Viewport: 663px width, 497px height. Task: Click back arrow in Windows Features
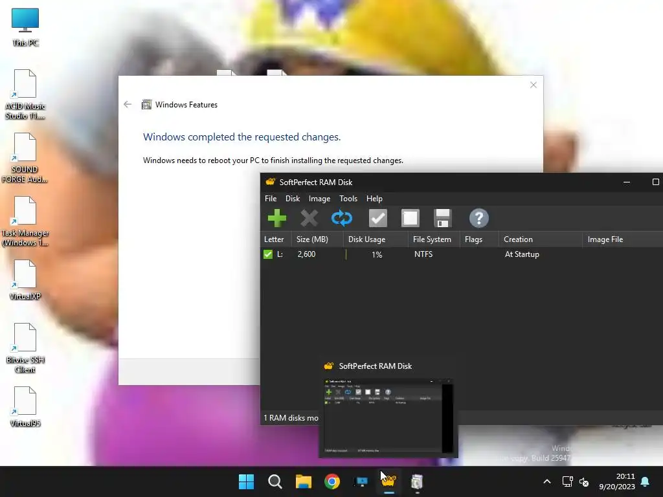pos(128,104)
